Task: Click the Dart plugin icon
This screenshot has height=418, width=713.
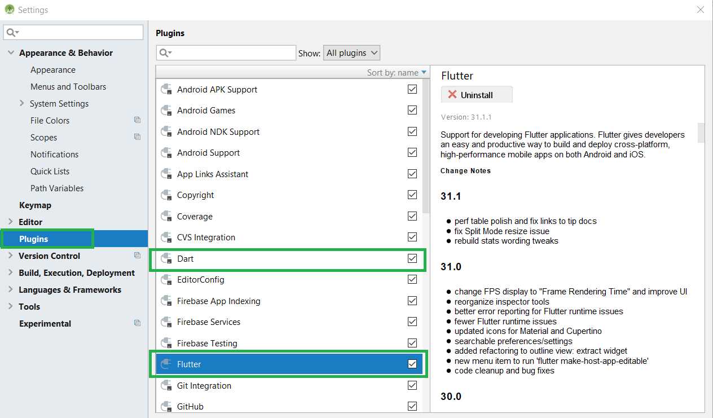Action: (x=165, y=258)
